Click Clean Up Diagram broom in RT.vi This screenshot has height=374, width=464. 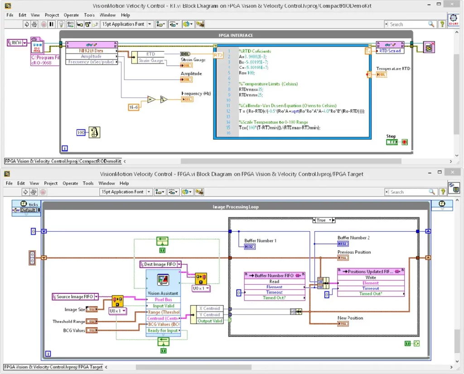pyautogui.click(x=200, y=24)
